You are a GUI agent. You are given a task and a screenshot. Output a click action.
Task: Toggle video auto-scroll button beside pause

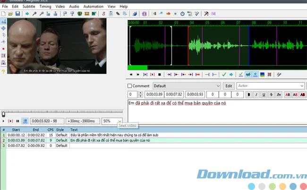(x=25, y=121)
